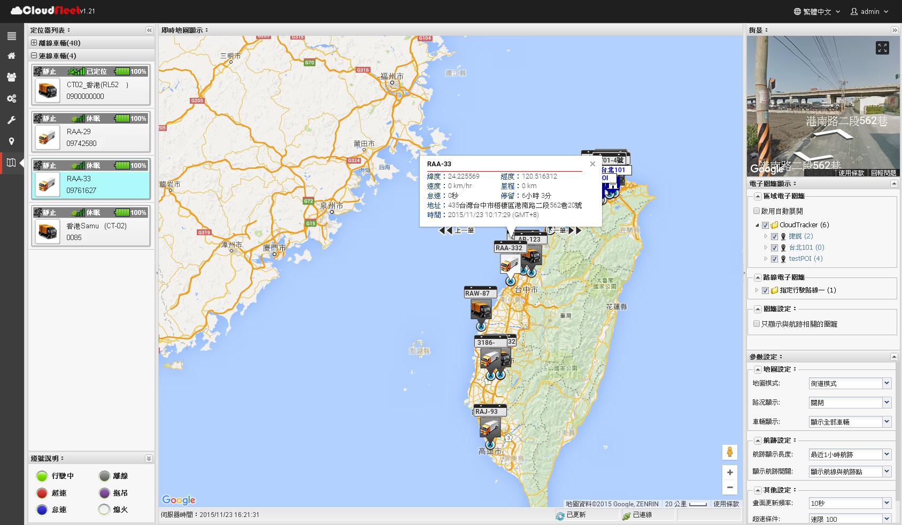Viewport: 902px width, 525px height.
Task: Expand the 捷銳 (2) tree node
Action: click(766, 236)
